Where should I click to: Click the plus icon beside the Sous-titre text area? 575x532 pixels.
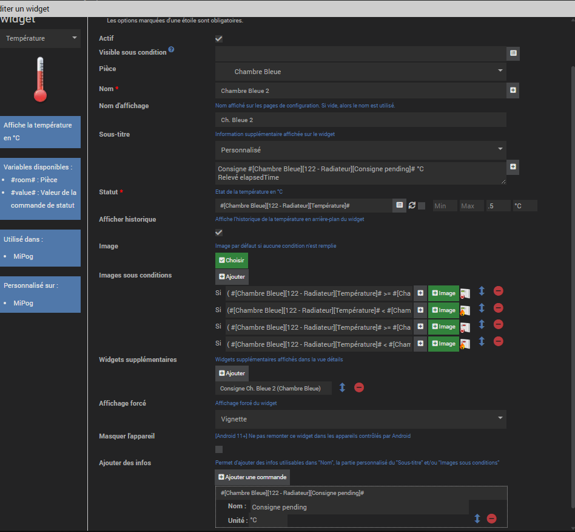(x=513, y=167)
